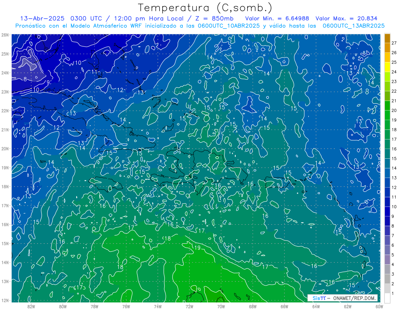Viewport: 403px width, 311px height.
Task: Click the "16N" latitude axis label
Action: point(5,224)
